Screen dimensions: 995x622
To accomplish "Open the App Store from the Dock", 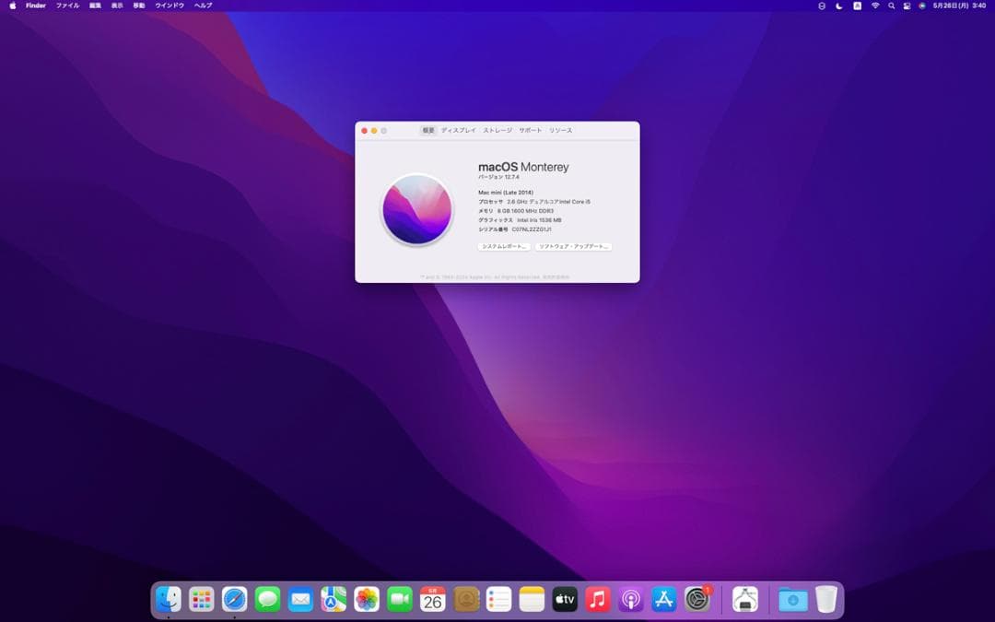I will coord(663,599).
